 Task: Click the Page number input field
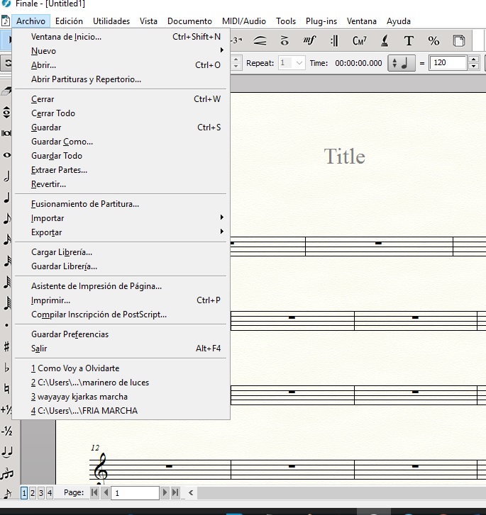pyautogui.click(x=136, y=493)
